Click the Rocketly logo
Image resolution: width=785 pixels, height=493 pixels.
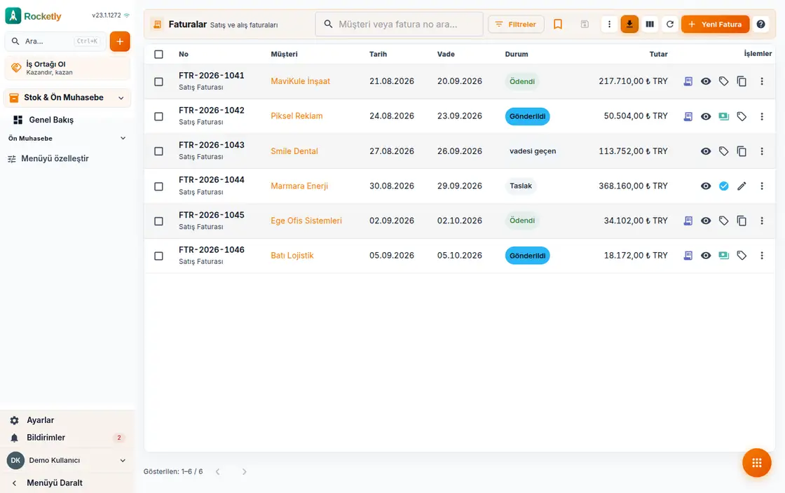click(33, 16)
